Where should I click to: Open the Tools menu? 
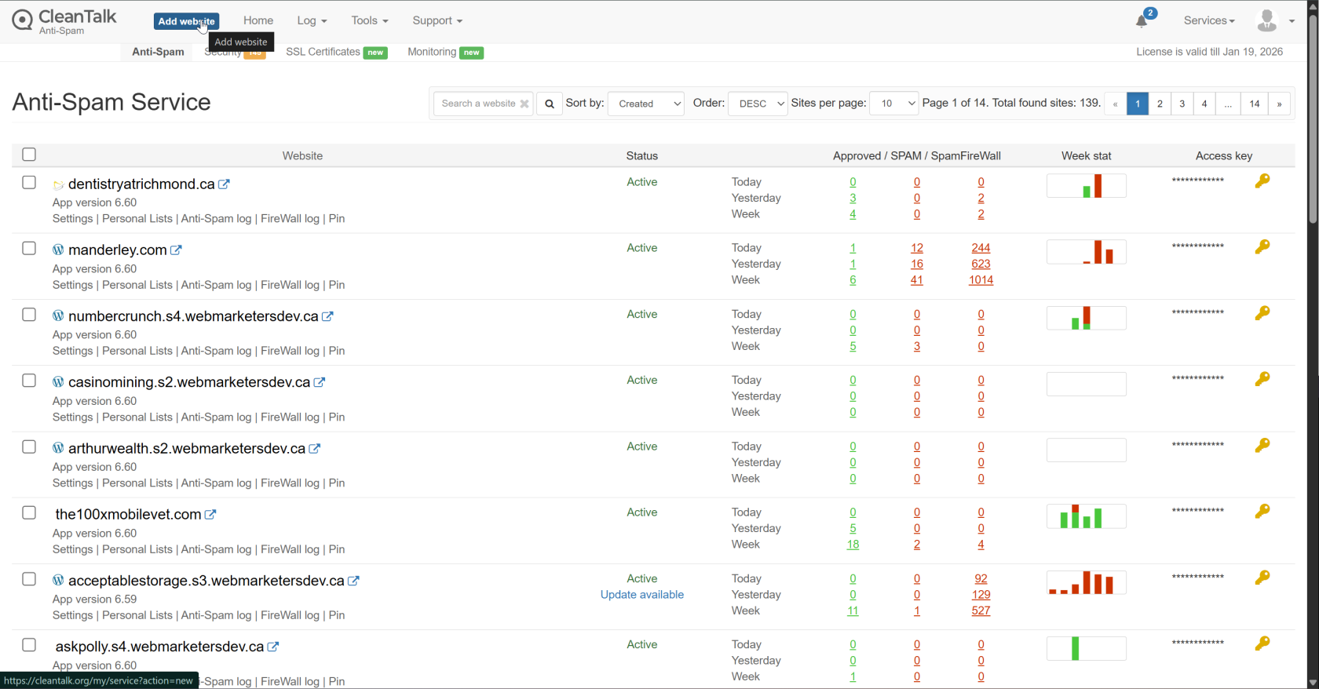[x=369, y=20]
